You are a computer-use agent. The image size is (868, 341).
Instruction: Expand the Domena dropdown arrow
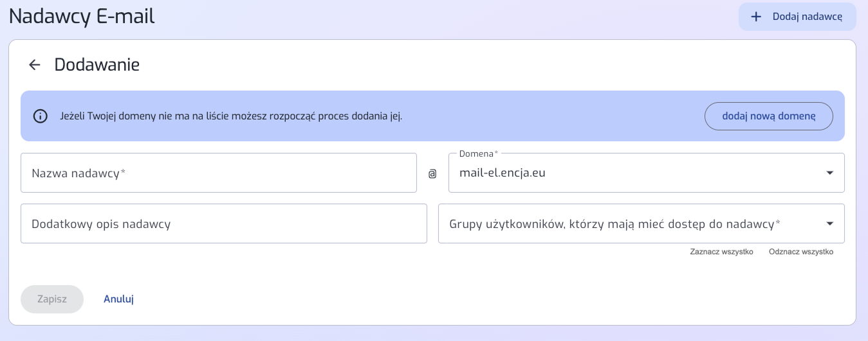coord(830,173)
